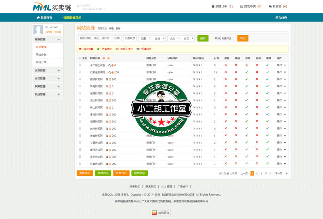Open the 状态 filter dropdown
The width and height of the screenshot is (323, 219).
click(x=174, y=38)
